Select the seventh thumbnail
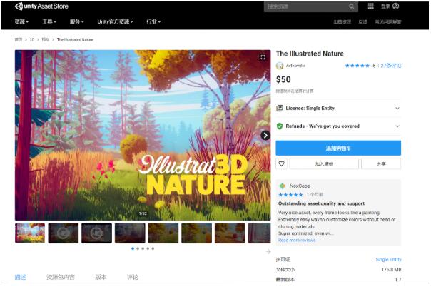 click(x=230, y=233)
